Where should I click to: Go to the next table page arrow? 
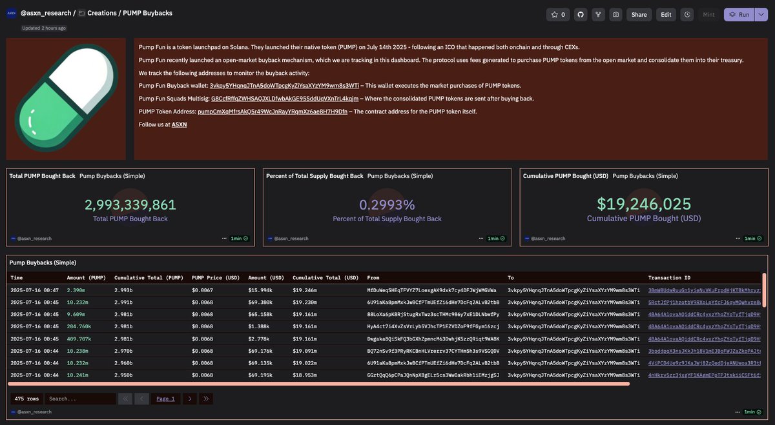click(x=189, y=399)
